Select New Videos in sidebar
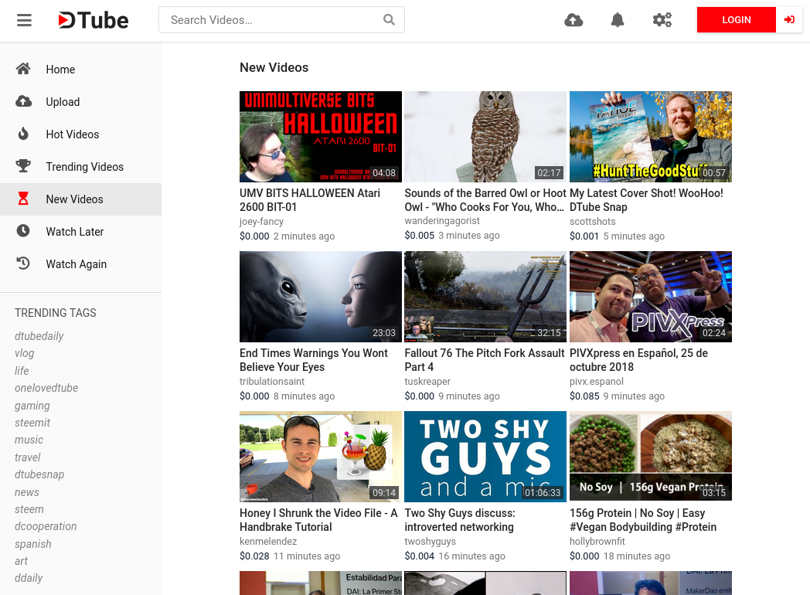This screenshot has width=810, height=595. pos(80,199)
